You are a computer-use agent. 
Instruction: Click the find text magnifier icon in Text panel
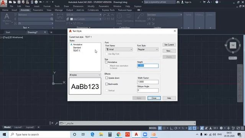[x=52, y=19]
